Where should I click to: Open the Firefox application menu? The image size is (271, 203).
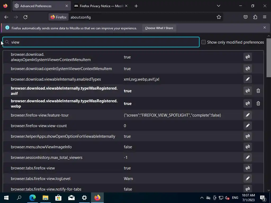tap(264, 17)
